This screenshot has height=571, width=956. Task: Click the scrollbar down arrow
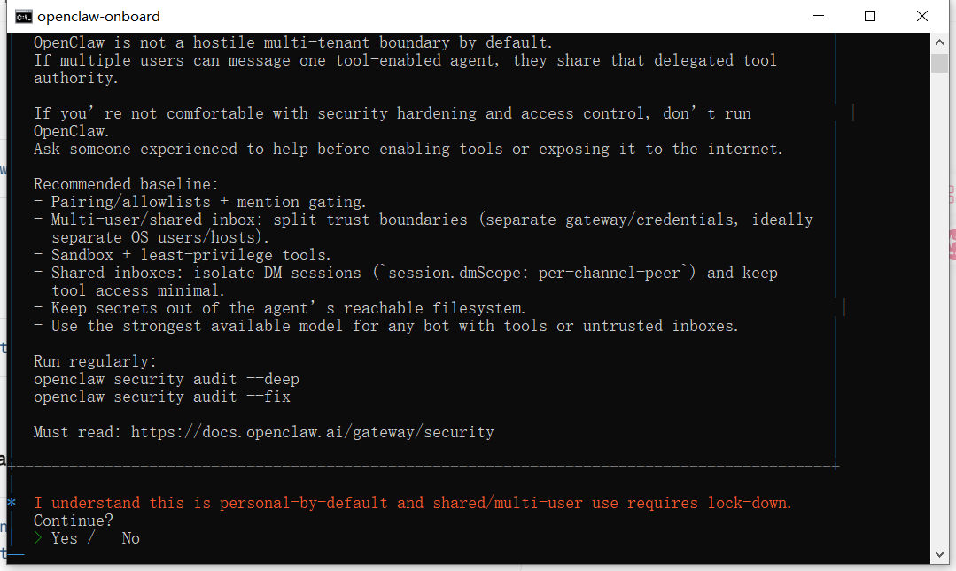click(939, 554)
